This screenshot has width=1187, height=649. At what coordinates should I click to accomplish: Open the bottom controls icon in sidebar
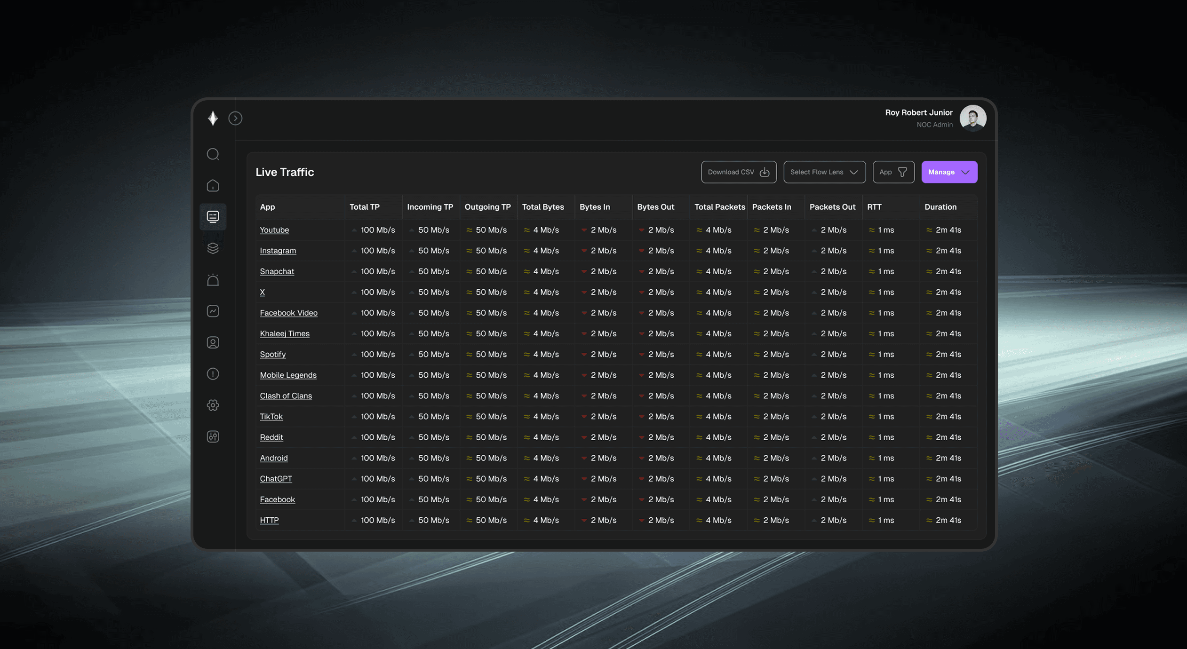point(213,437)
